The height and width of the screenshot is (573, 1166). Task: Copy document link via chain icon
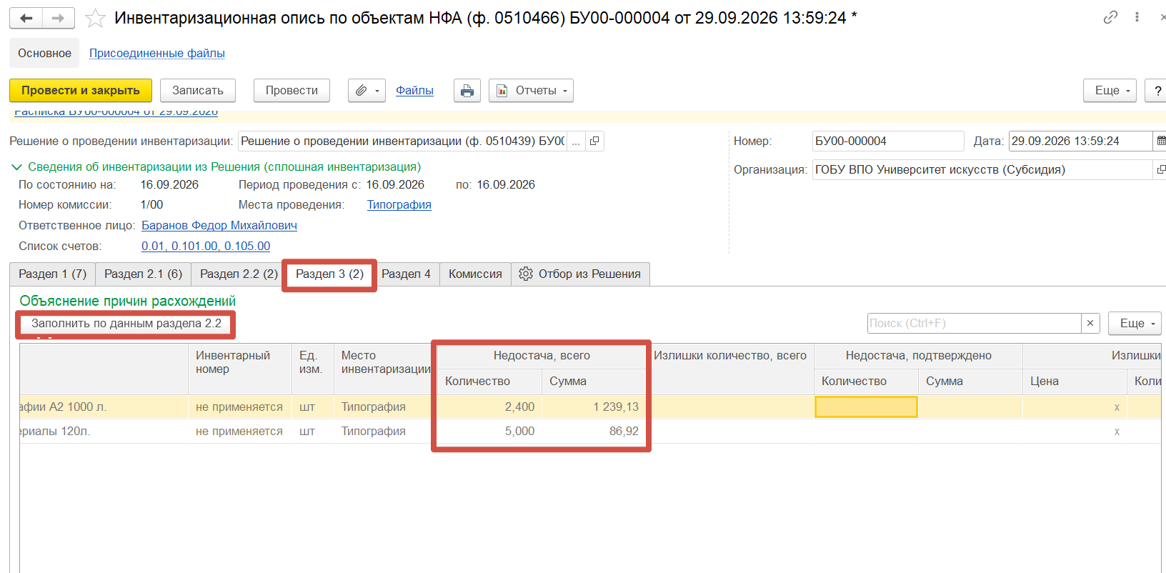(1110, 17)
